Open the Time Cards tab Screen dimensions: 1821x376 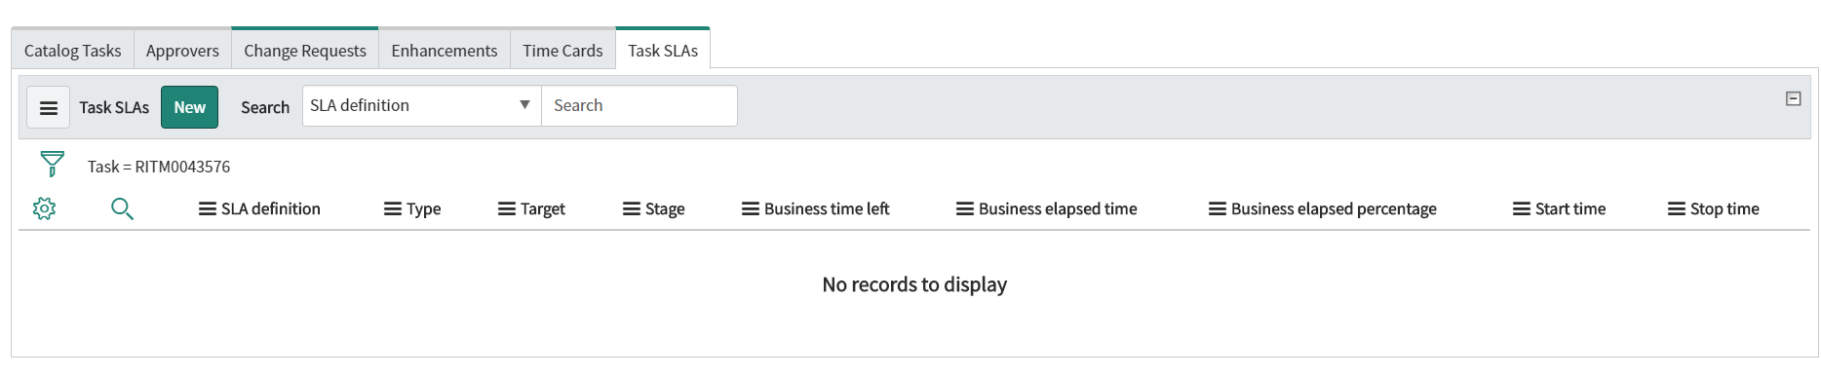click(562, 51)
